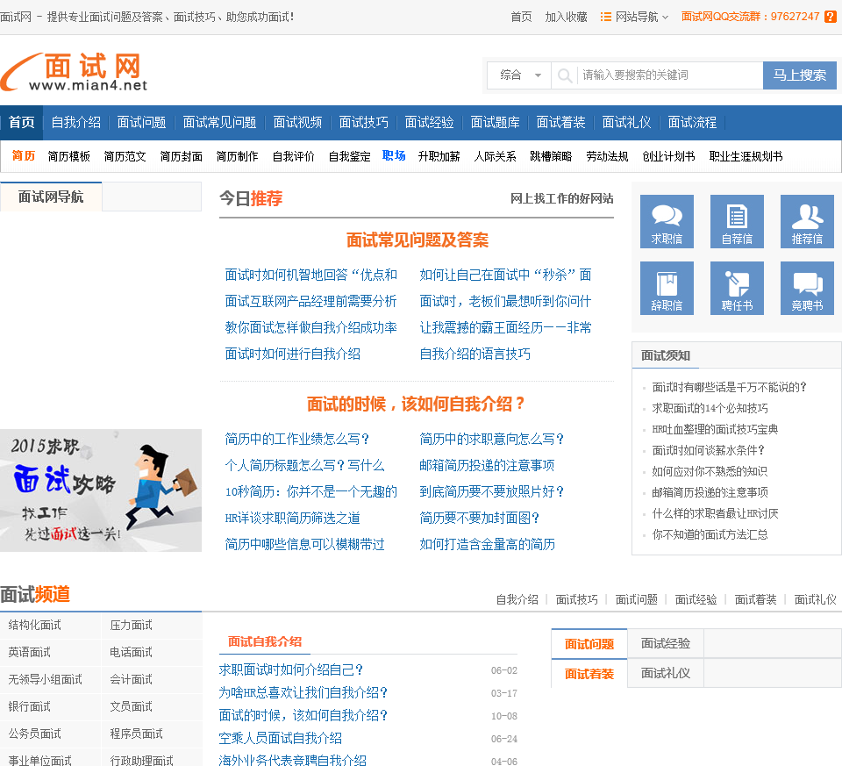
Task: Select the 面试礼仪 tab in right panel
Action: (666, 673)
